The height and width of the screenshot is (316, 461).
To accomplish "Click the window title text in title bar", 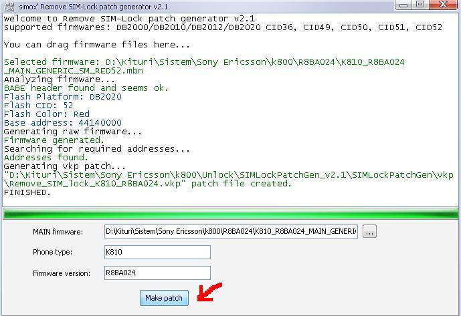I will pos(94,7).
